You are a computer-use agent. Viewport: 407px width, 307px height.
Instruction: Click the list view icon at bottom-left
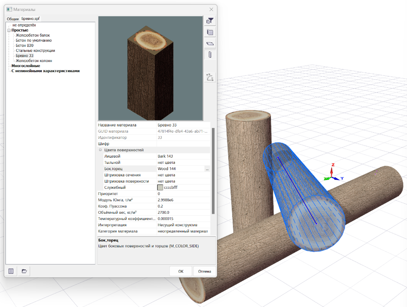click(11, 271)
